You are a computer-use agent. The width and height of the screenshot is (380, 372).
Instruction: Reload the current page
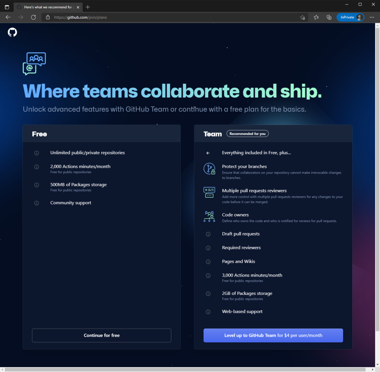[x=33, y=17]
